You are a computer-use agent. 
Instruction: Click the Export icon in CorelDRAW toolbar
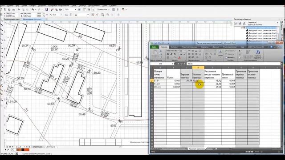[x=57, y=10]
